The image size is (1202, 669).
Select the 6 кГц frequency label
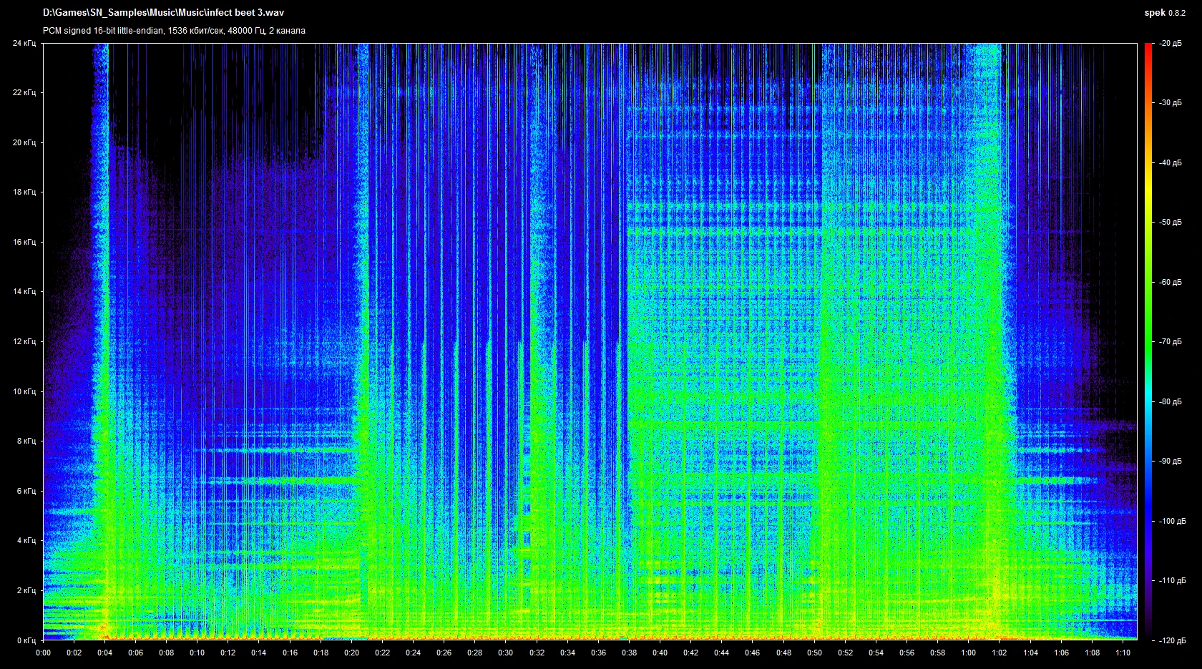(x=26, y=492)
